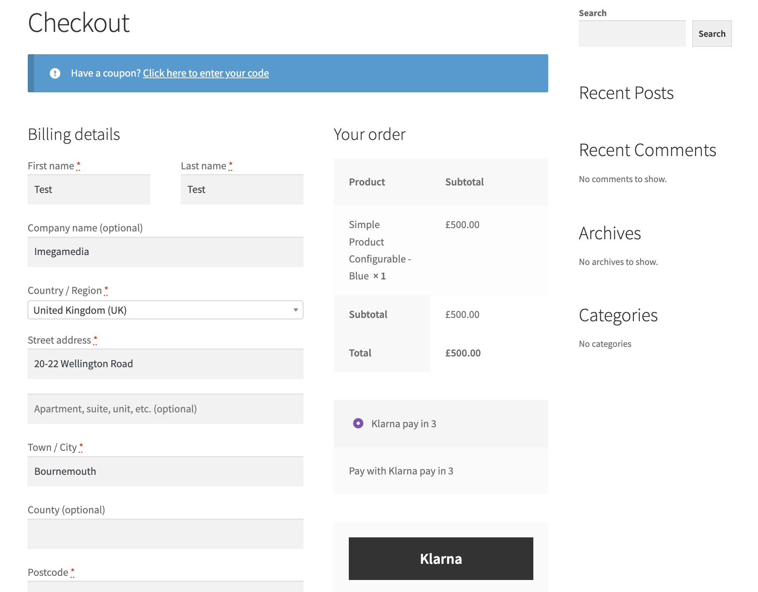Click the bold Total amount £500.00
The width and height of the screenshot is (758, 592).
click(x=463, y=353)
